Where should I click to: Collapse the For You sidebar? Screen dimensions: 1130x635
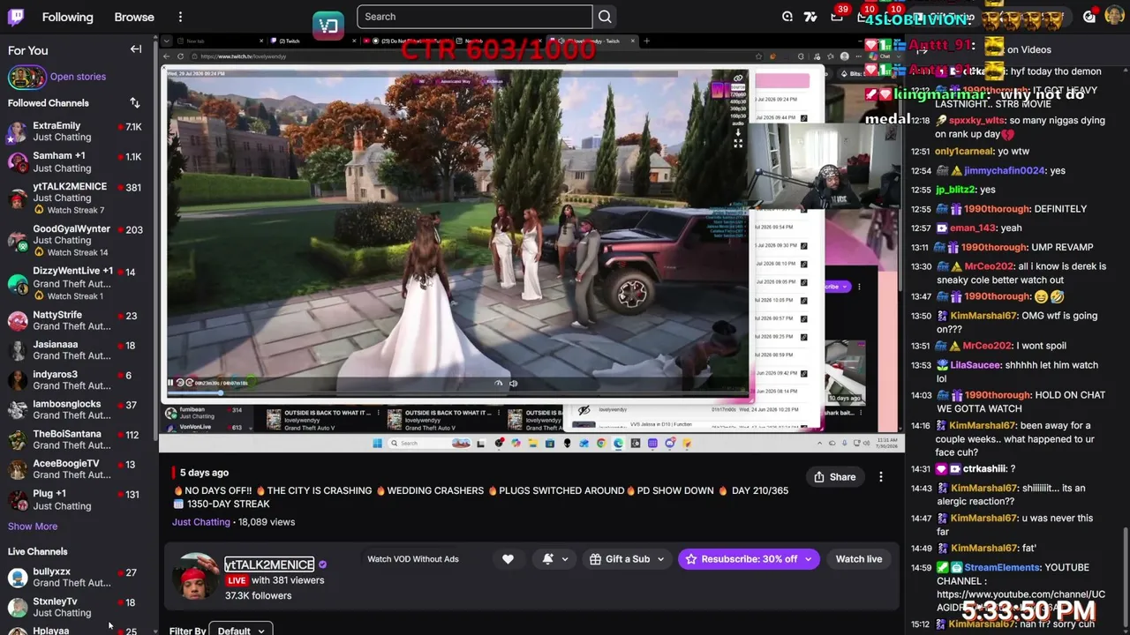click(136, 49)
